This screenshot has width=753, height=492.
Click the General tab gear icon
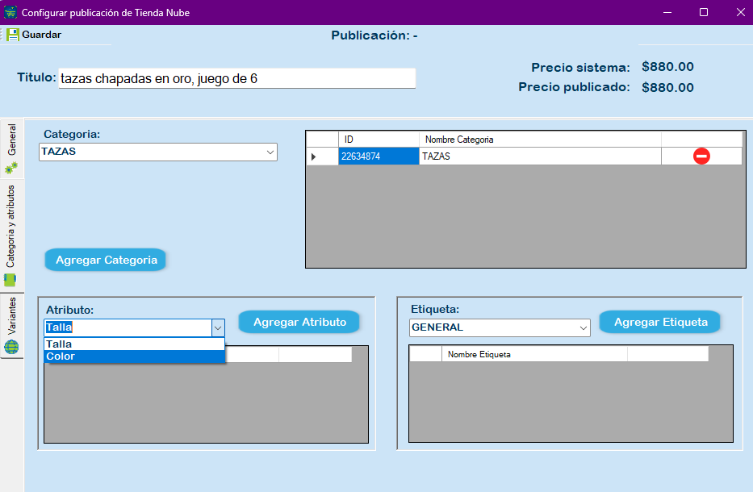click(11, 168)
